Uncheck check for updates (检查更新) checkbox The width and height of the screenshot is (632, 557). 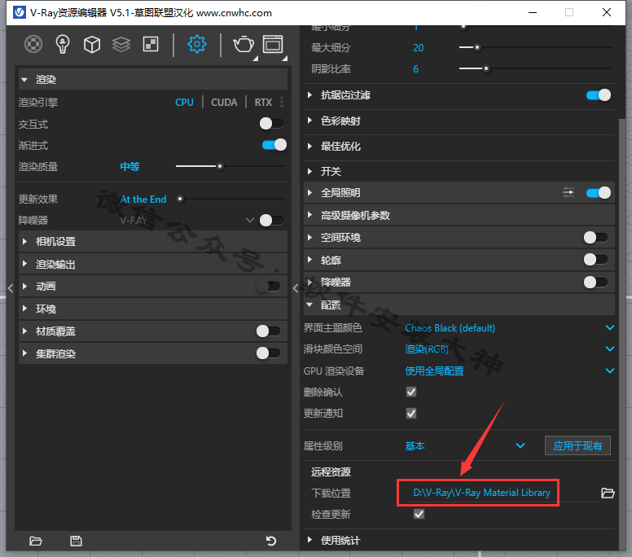[x=419, y=514]
